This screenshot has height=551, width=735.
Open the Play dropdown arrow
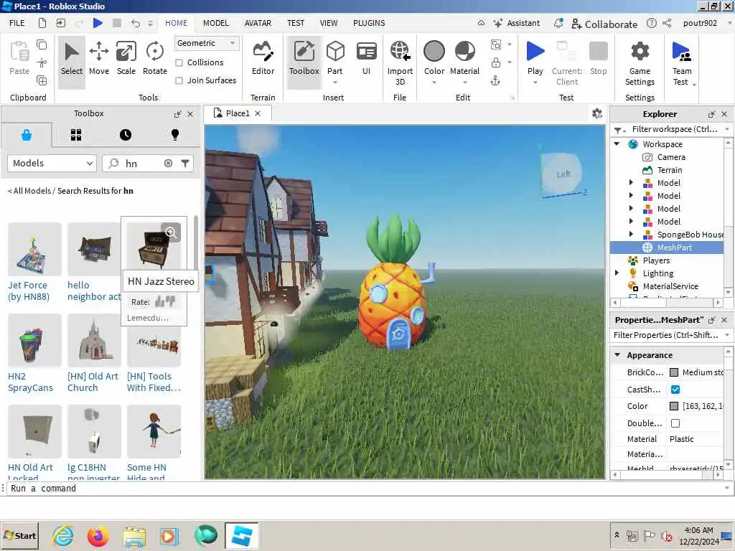(535, 83)
